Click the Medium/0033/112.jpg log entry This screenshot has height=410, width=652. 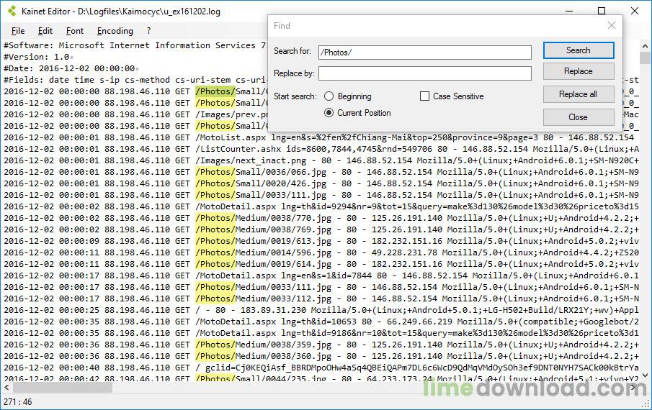click(284, 299)
